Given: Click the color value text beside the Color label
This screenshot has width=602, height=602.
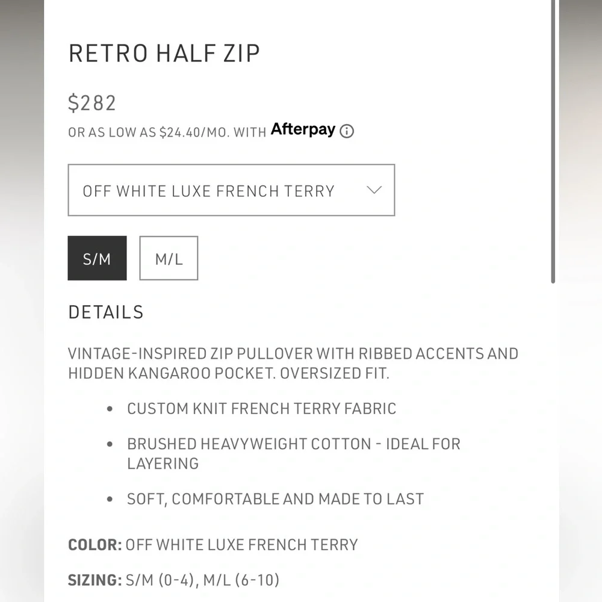Looking at the screenshot, I should pos(242,545).
